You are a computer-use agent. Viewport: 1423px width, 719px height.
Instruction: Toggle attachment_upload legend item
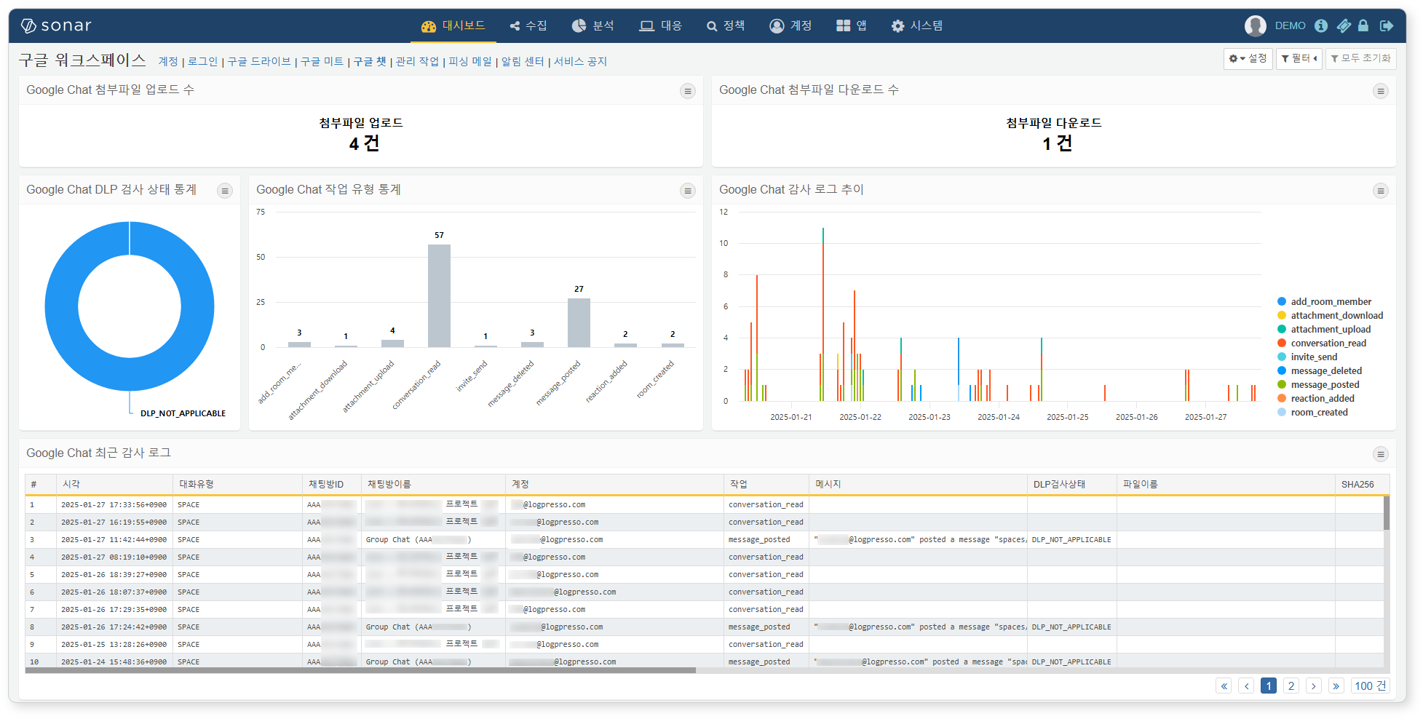1324,330
